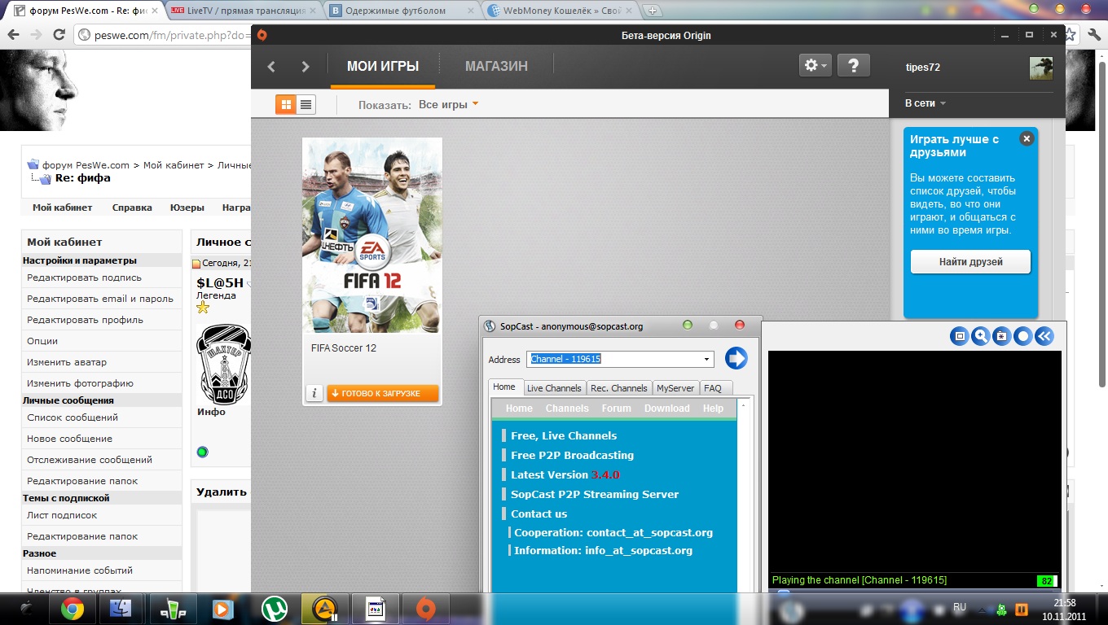Open the 'В сети' status dropdown
Viewport: 1108px width, 625px height.
coord(926,103)
